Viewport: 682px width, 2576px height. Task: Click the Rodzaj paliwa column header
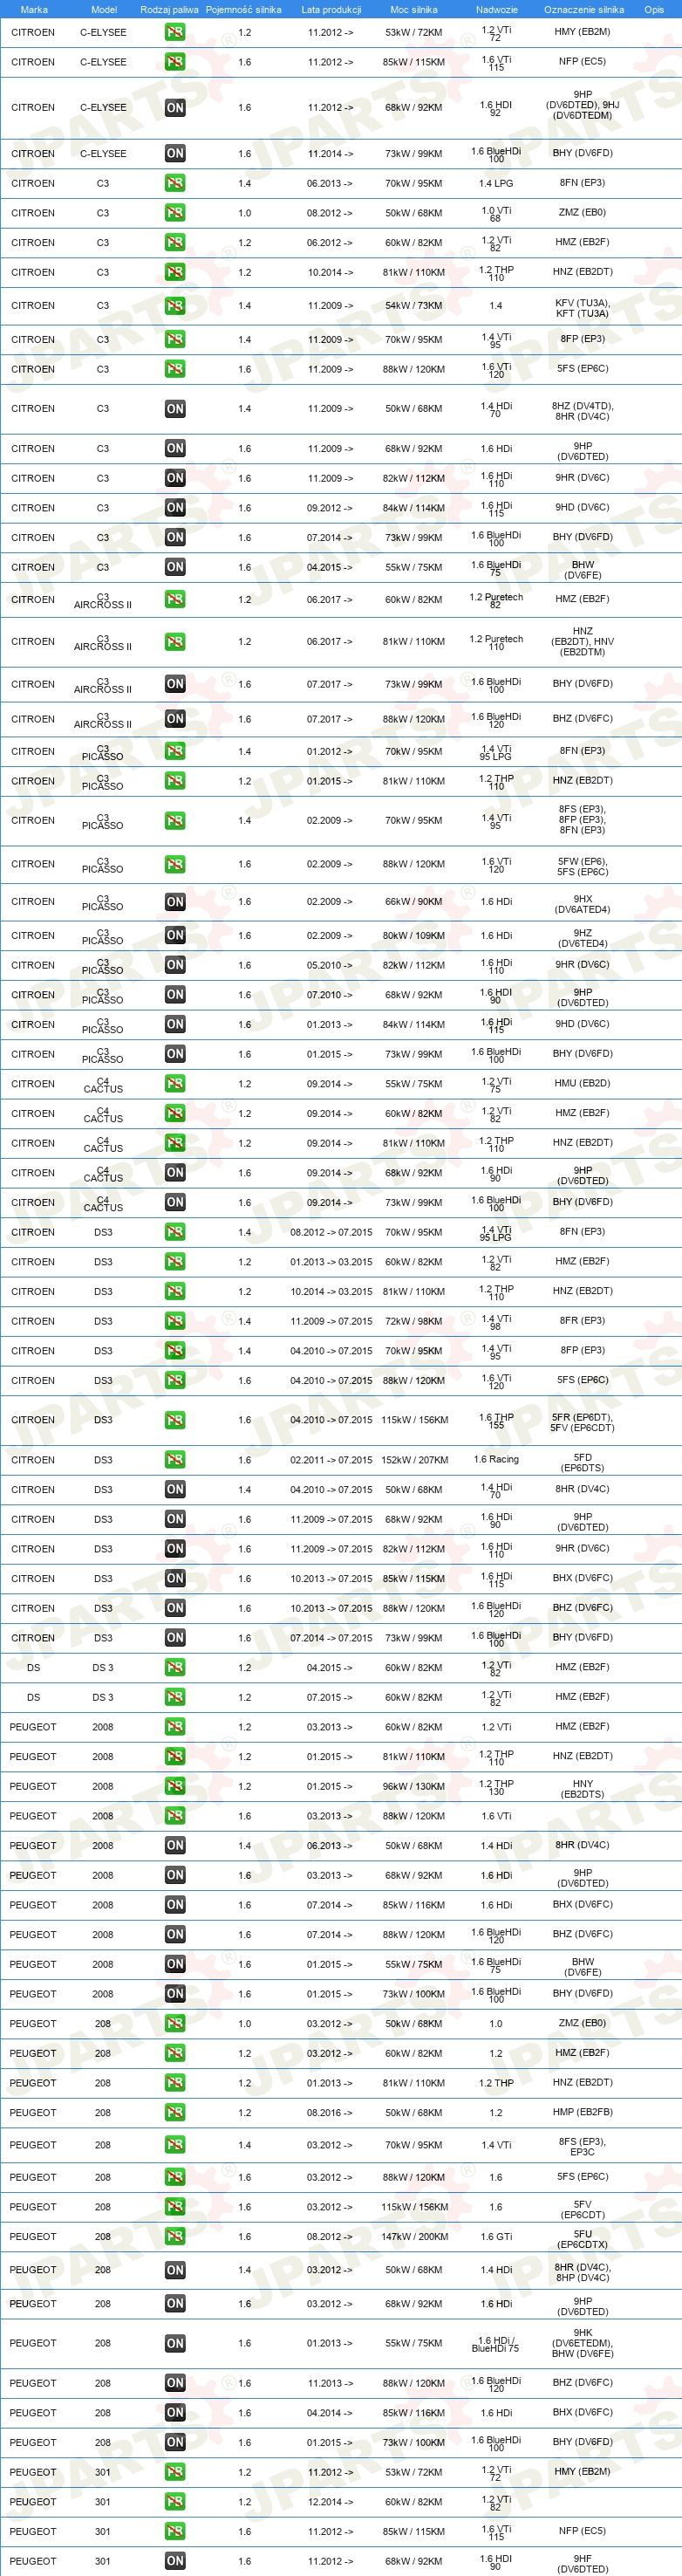[x=169, y=10]
